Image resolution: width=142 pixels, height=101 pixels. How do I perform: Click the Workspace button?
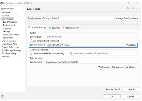[x=104, y=67]
